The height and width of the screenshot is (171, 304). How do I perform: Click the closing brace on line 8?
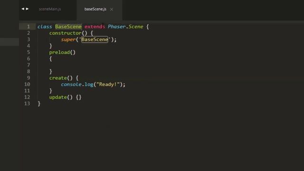51,72
